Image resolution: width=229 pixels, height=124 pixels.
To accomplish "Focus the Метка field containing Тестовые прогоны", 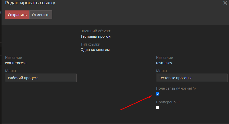I will click(x=192, y=78).
